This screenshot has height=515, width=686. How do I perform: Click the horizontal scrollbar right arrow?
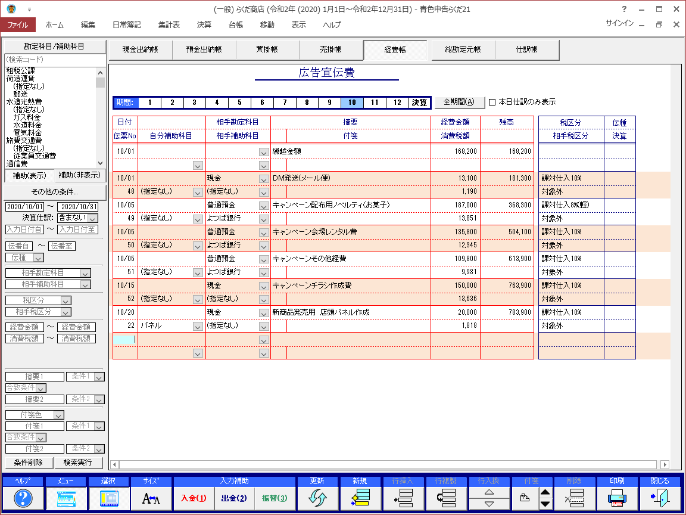(665, 464)
